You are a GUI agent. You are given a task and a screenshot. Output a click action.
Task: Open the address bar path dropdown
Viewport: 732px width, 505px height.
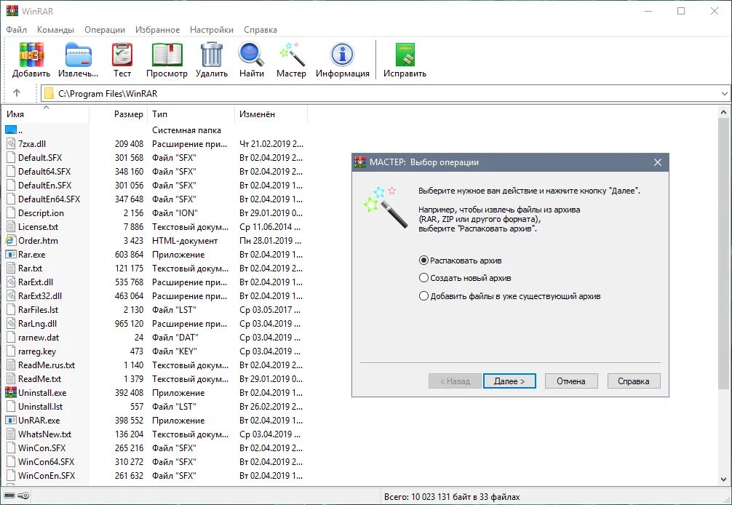click(724, 94)
